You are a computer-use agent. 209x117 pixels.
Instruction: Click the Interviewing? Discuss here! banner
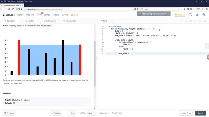154,14
